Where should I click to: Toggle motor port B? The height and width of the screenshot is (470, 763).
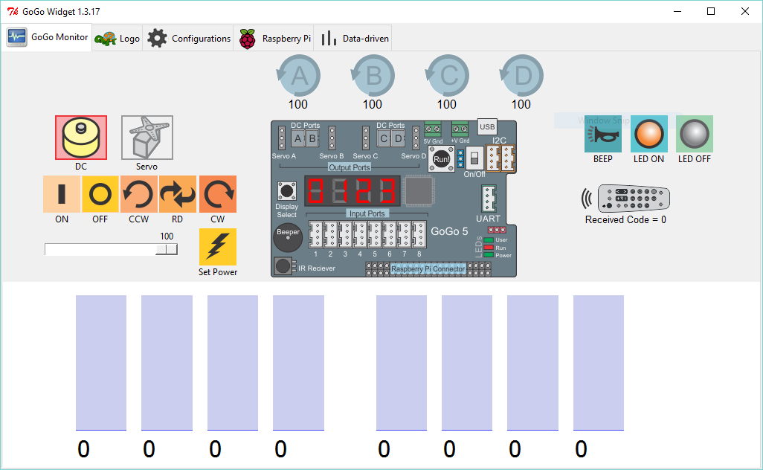tap(373, 76)
